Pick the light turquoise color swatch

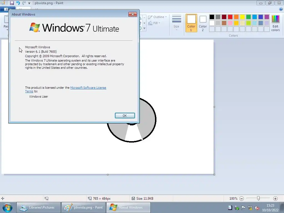pos(255,23)
